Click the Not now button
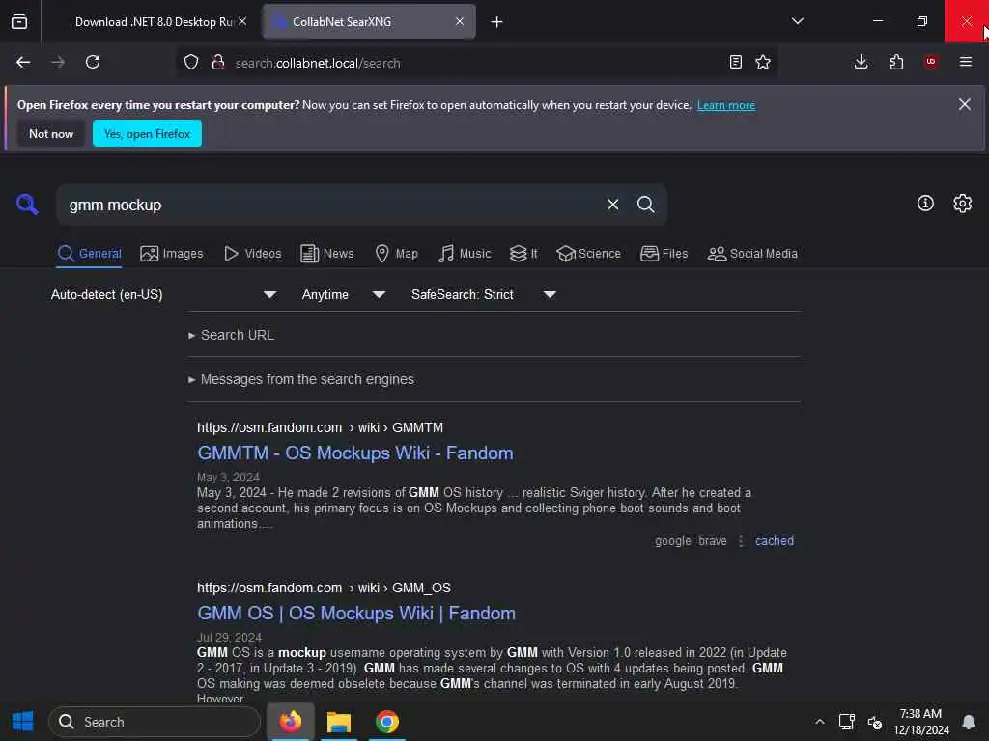Screen dimensions: 989x741 pyautogui.click(x=51, y=133)
